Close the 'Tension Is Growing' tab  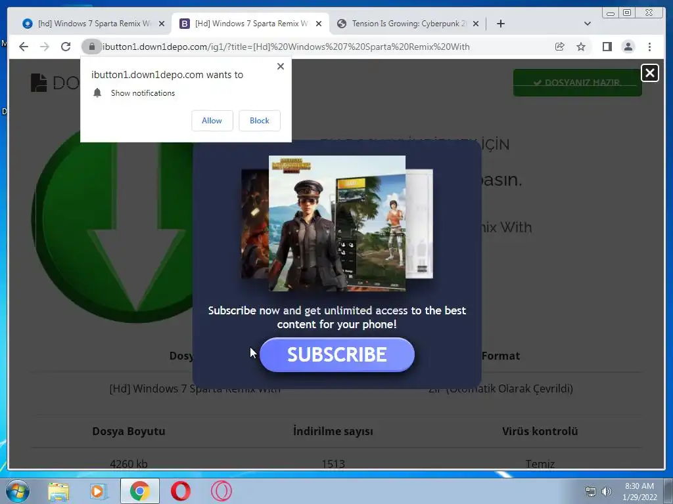[476, 24]
